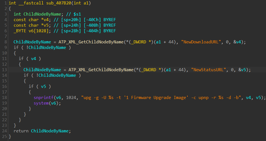Click *v4 in the const char declaration
The image size is (266, 141).
pos(45,20)
